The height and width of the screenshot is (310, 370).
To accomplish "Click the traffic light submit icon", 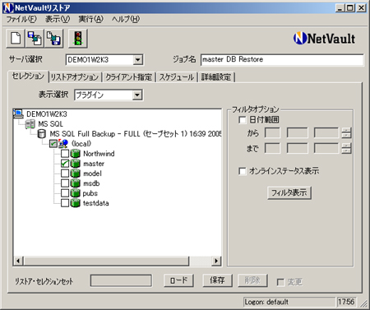I will tap(78, 39).
